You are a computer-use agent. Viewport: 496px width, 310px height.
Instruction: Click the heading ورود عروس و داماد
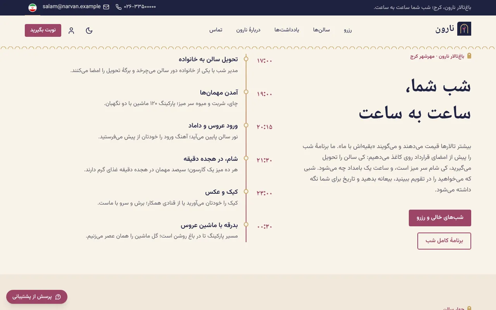(213, 126)
